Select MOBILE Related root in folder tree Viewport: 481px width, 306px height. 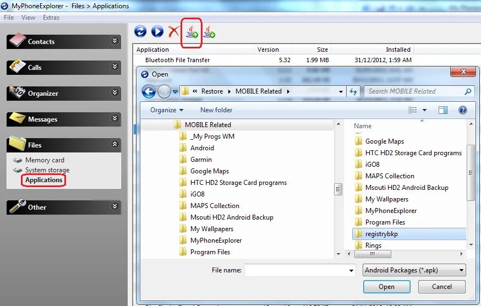tap(207, 124)
